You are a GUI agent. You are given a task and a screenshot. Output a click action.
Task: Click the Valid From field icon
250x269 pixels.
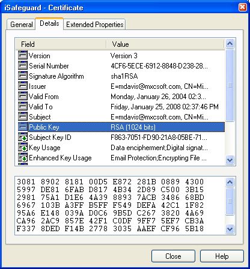click(x=23, y=96)
